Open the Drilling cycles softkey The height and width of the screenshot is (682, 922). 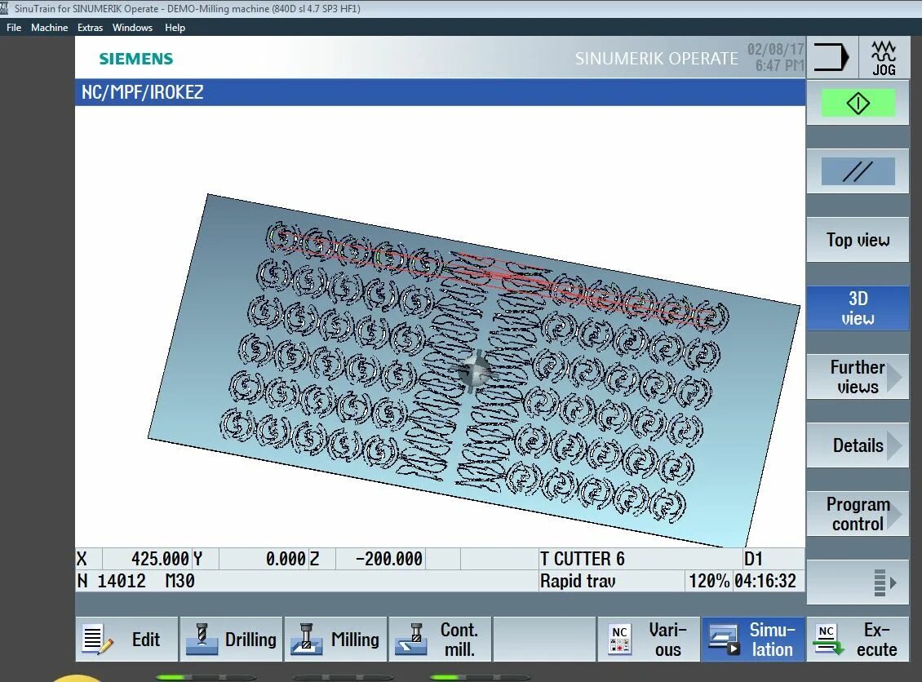pos(231,639)
